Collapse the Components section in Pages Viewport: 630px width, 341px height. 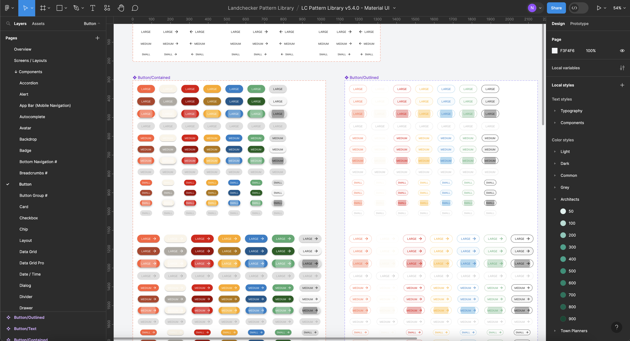pos(16,72)
